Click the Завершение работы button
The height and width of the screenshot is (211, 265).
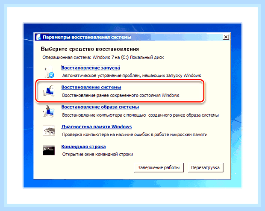159,167
